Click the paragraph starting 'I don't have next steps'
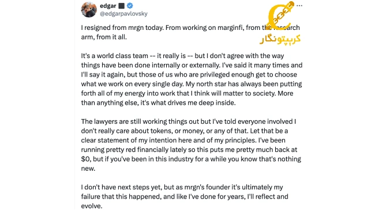The width and height of the screenshot is (375, 210). click(185, 196)
